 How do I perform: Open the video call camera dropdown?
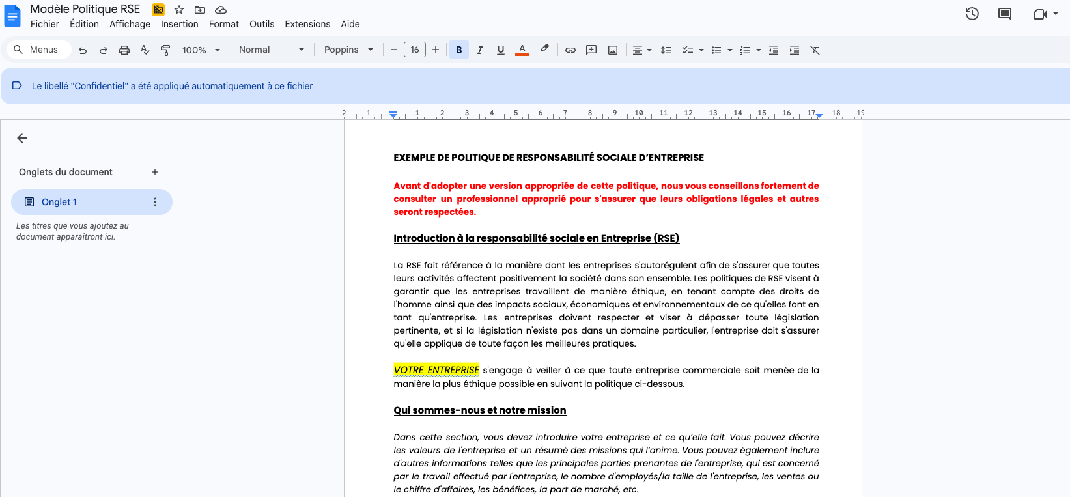1045,14
